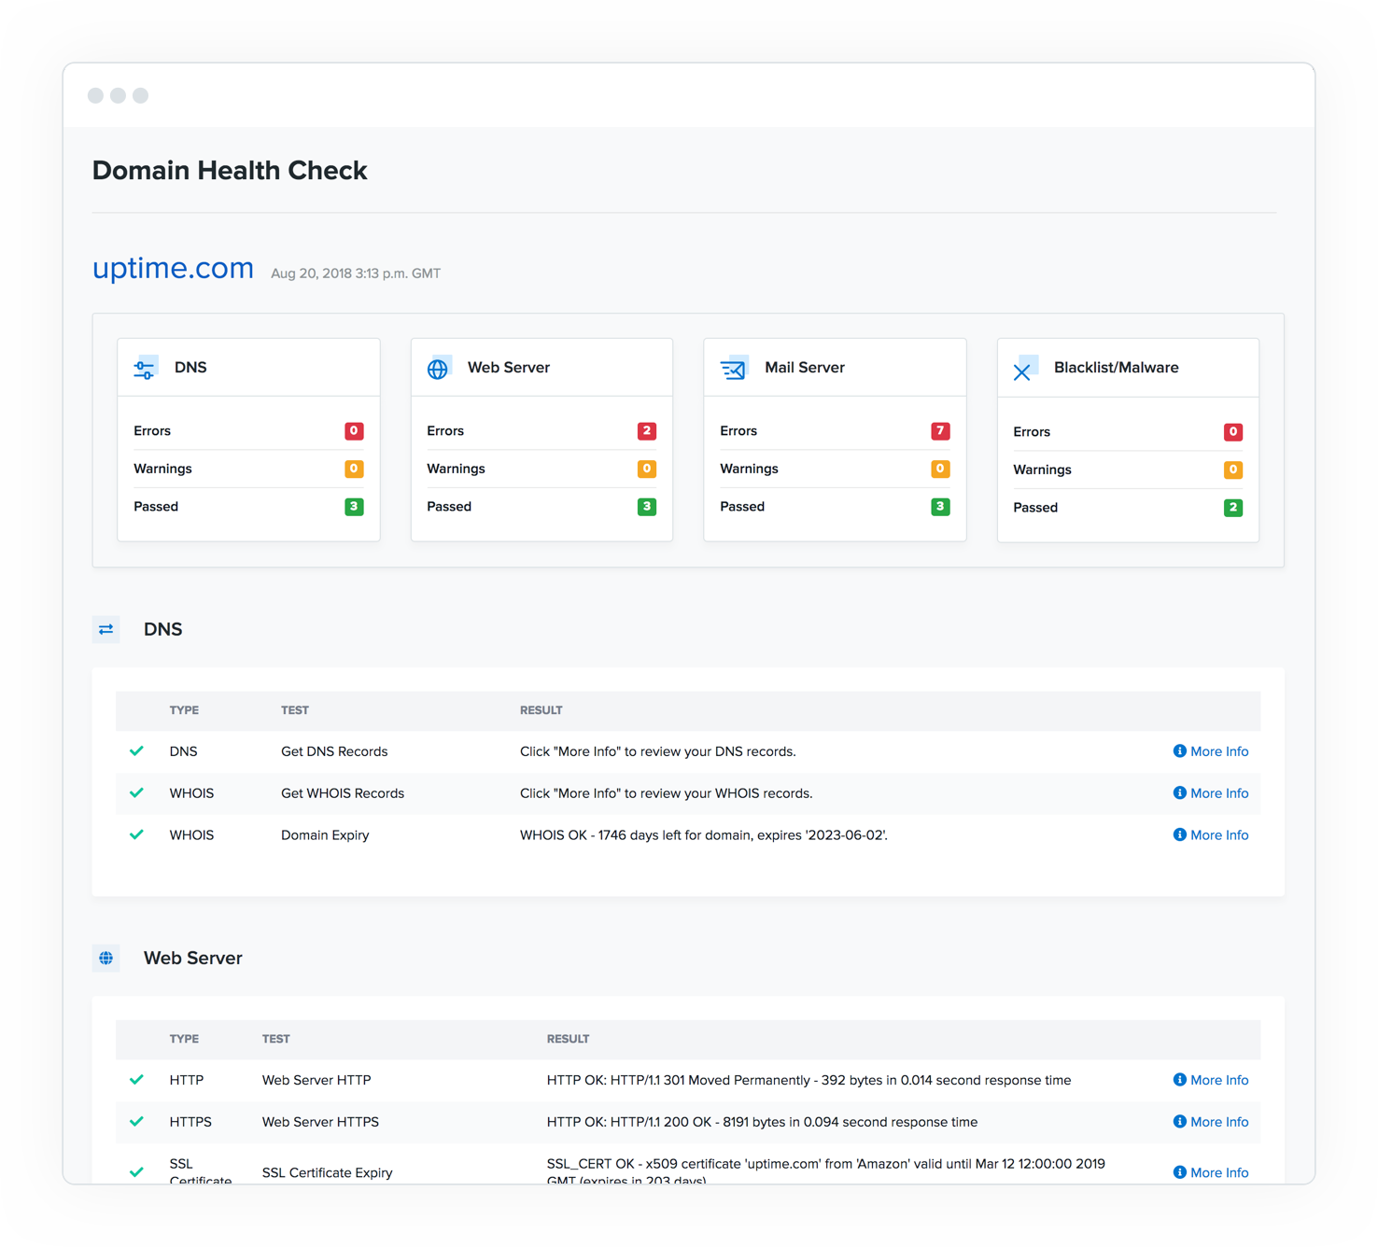Click the "Web Server HTTP" test cell

pyautogui.click(x=316, y=1080)
